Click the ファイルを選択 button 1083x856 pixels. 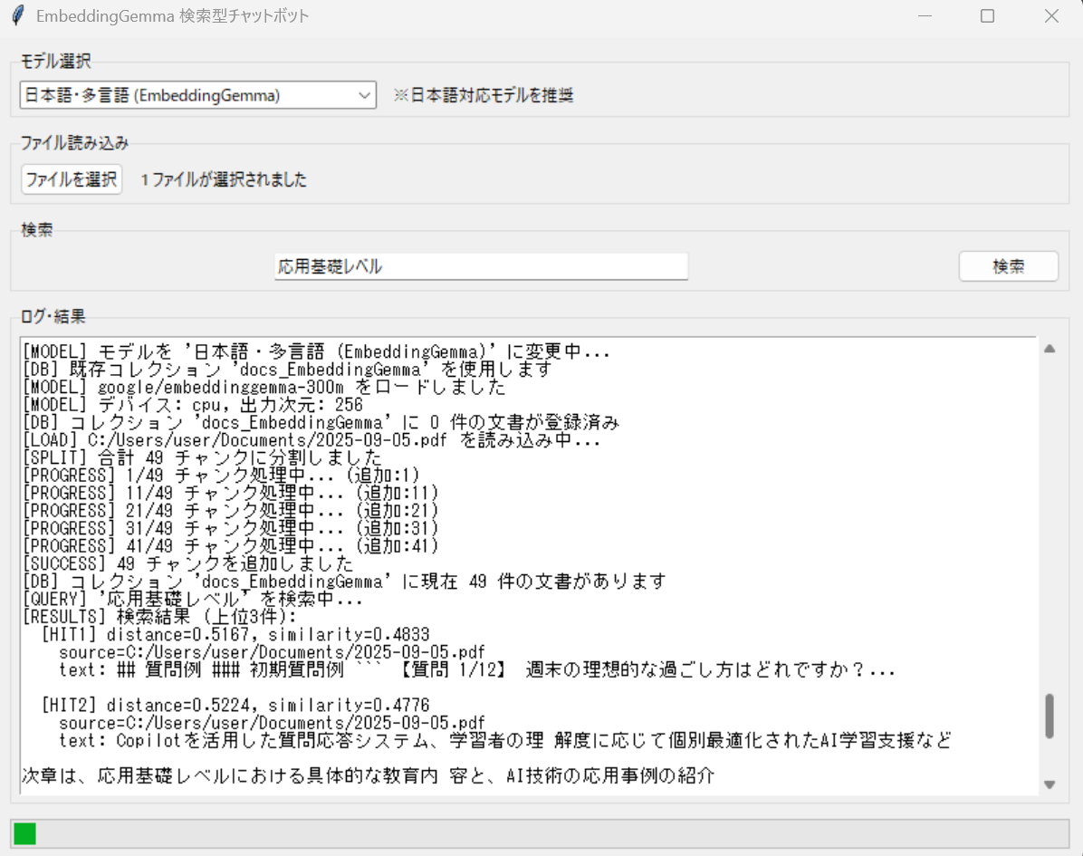point(72,179)
